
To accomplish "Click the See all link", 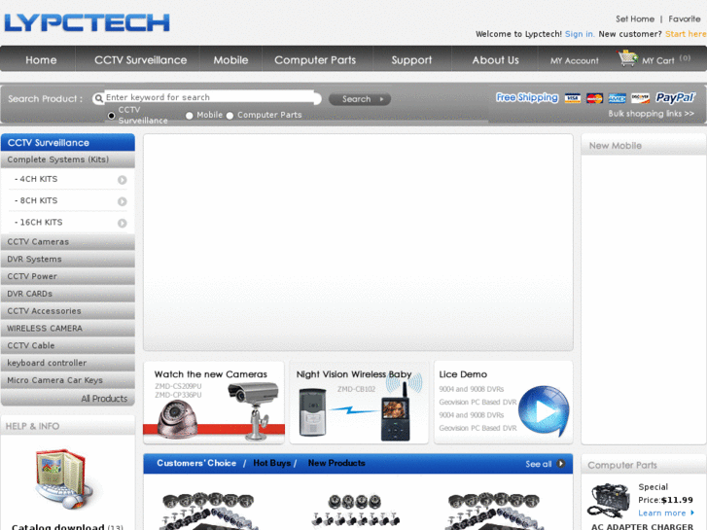I will 539,464.
